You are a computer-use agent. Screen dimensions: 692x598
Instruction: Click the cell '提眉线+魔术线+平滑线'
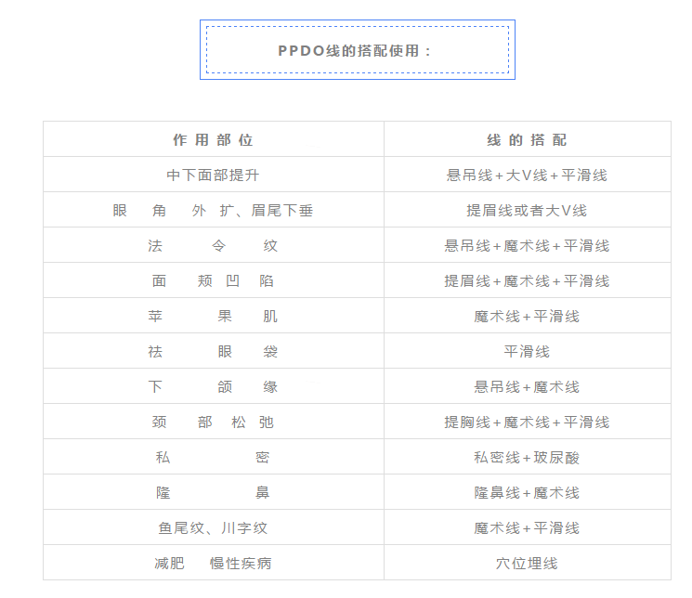[527, 281]
